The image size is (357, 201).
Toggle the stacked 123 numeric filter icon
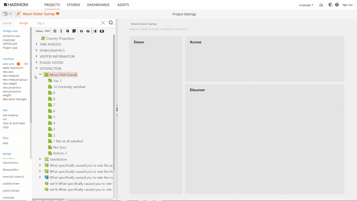74,31
